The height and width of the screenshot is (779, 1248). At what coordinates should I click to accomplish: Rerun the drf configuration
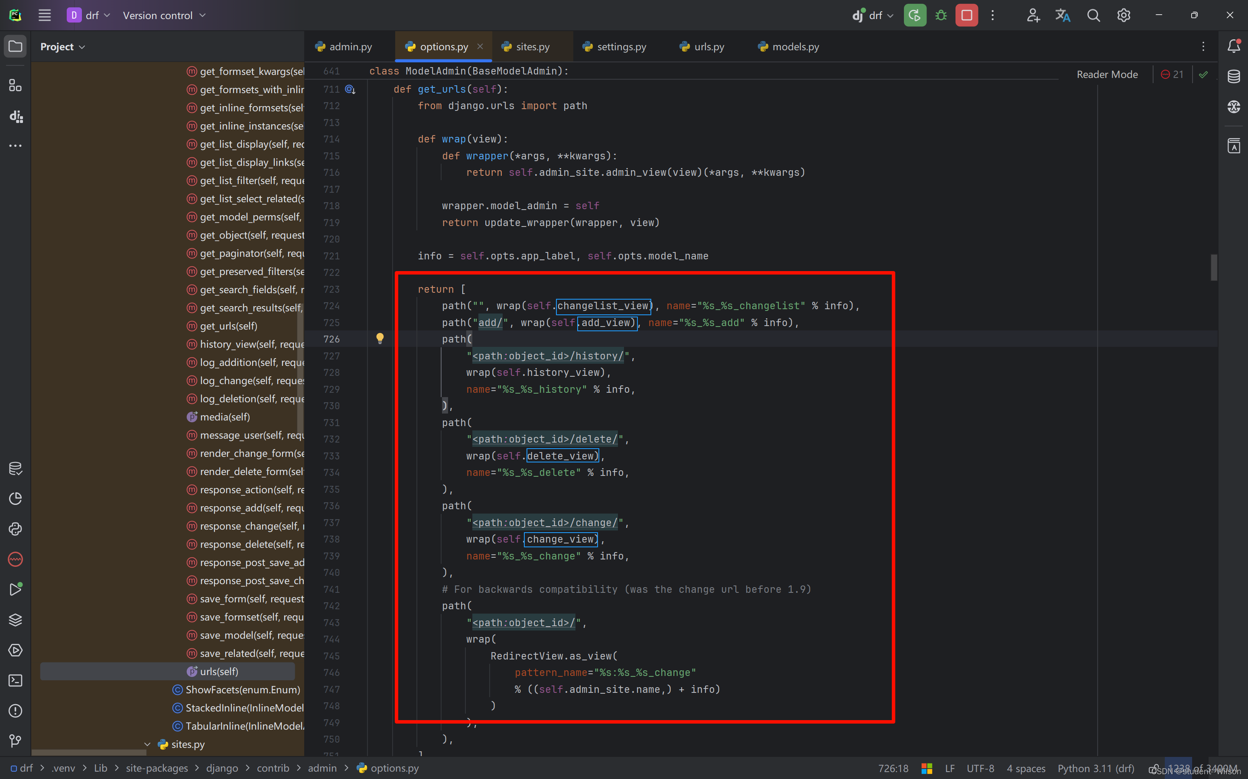915,16
